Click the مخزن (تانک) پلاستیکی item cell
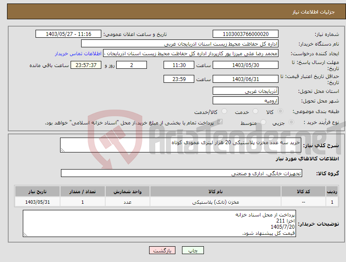 coord(215,202)
